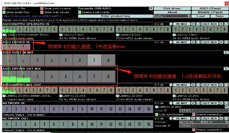Image resolution: width=229 pixels, height=133 pixels.
Task: Toggle the Auto synchronise checkbox
Action: (157, 114)
